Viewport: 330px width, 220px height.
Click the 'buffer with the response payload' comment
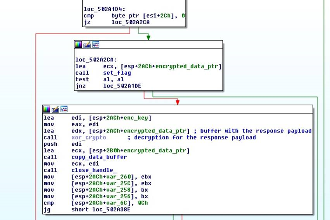point(256,131)
